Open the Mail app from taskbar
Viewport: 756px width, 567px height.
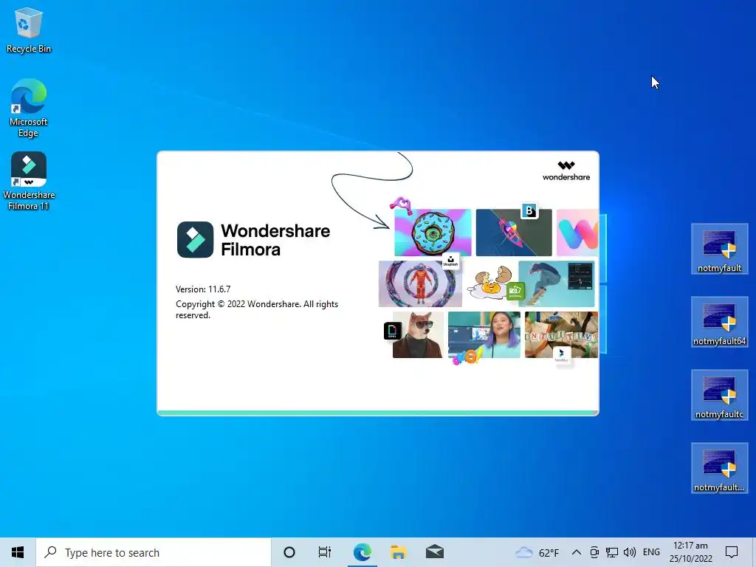[x=434, y=552]
